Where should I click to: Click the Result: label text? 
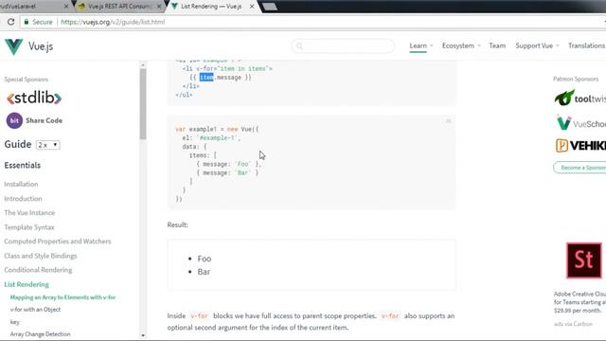pos(177,224)
